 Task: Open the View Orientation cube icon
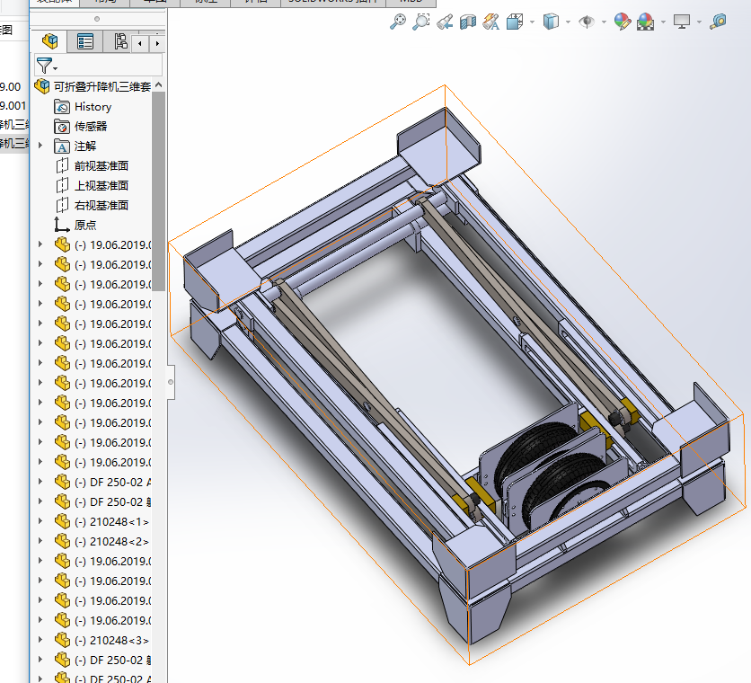pyautogui.click(x=515, y=22)
